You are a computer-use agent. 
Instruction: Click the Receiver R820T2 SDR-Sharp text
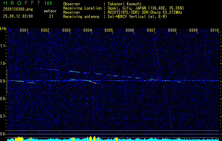pyautogui.click(x=145, y=12)
